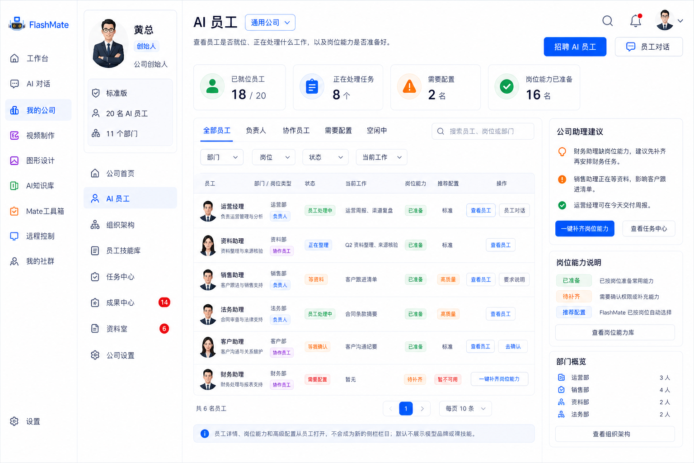Click the 销售部 row in 部门概览
Image resolution: width=694 pixels, height=463 pixels.
(x=615, y=390)
